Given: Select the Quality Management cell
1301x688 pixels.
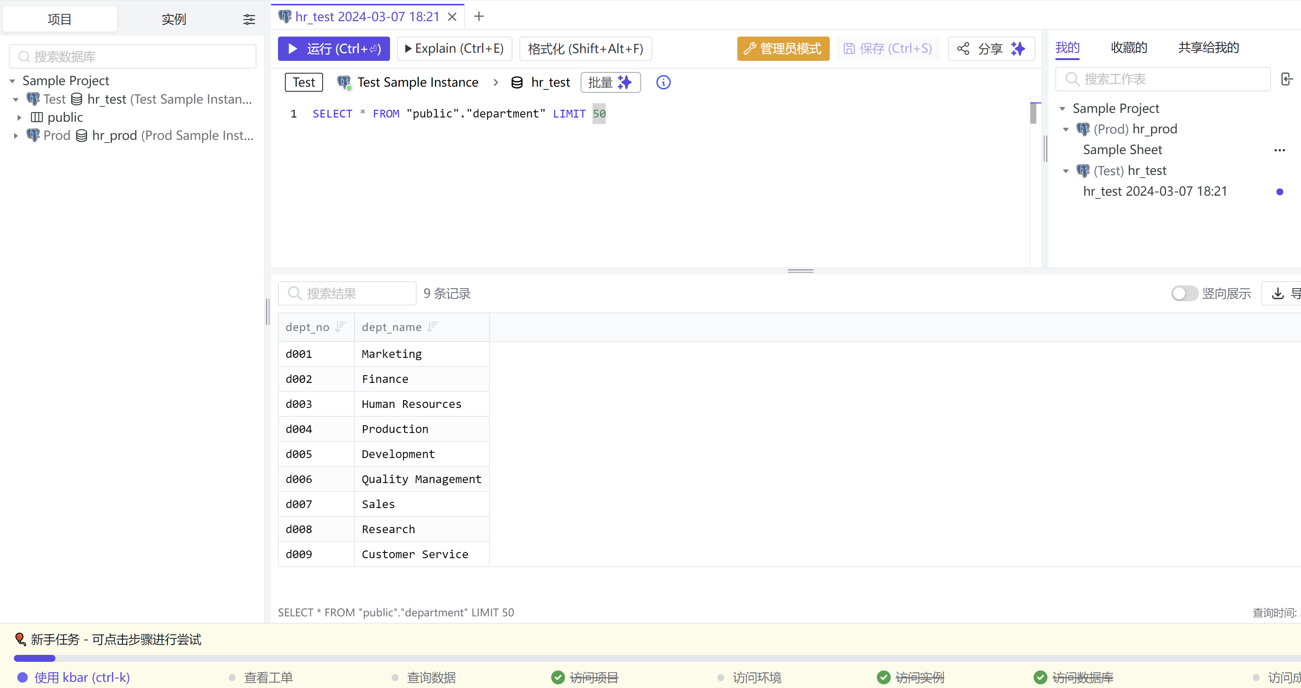Looking at the screenshot, I should coord(421,479).
